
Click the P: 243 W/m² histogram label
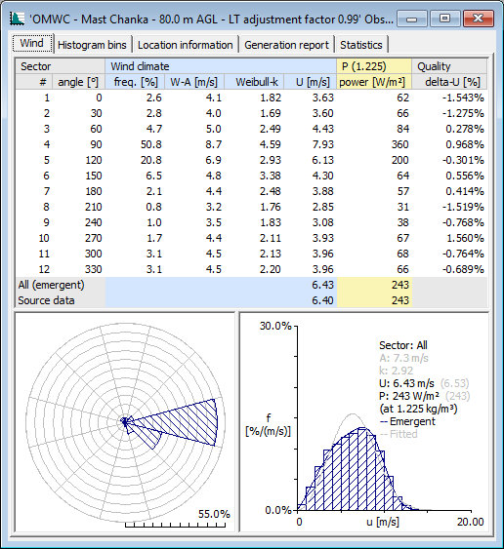(x=409, y=396)
